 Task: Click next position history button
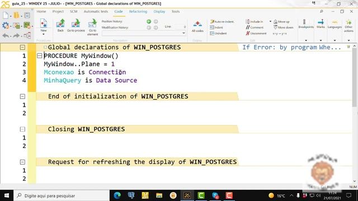(156, 21)
